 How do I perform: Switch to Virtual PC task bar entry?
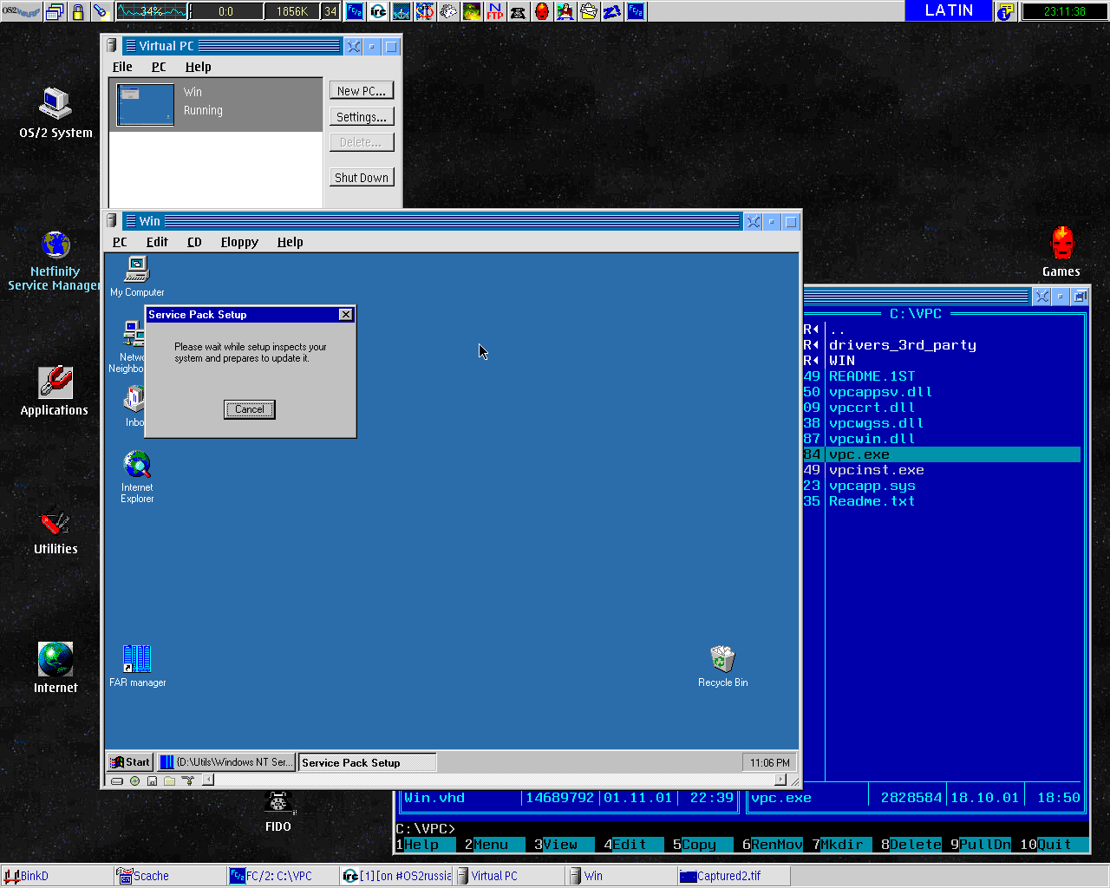[x=508, y=876]
